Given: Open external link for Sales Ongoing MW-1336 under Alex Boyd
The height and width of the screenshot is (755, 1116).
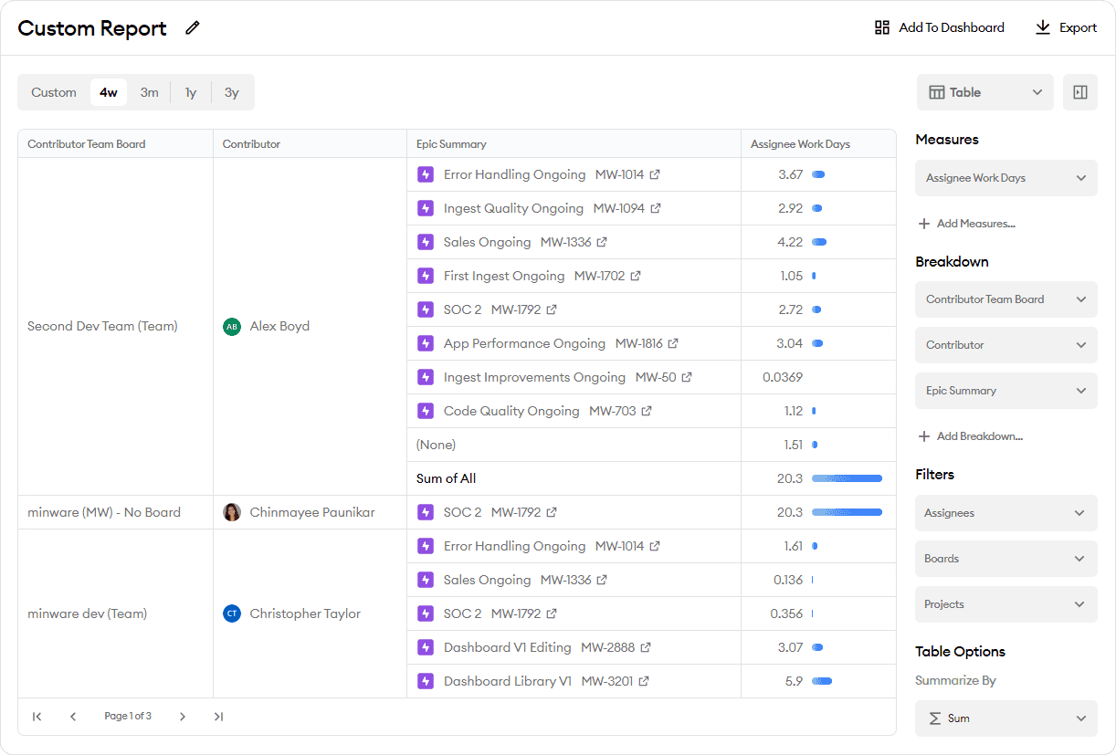Looking at the screenshot, I should point(602,242).
